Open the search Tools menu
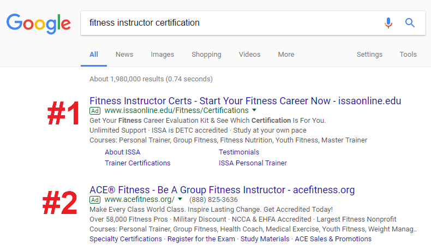The height and width of the screenshot is (250, 431). point(408,55)
